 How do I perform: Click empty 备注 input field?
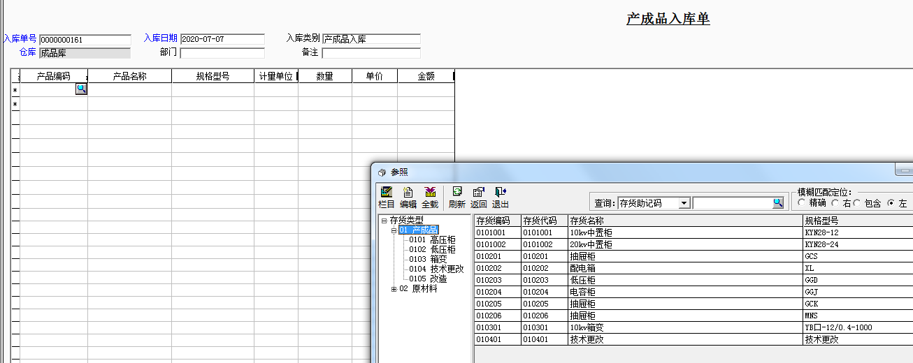tap(371, 53)
